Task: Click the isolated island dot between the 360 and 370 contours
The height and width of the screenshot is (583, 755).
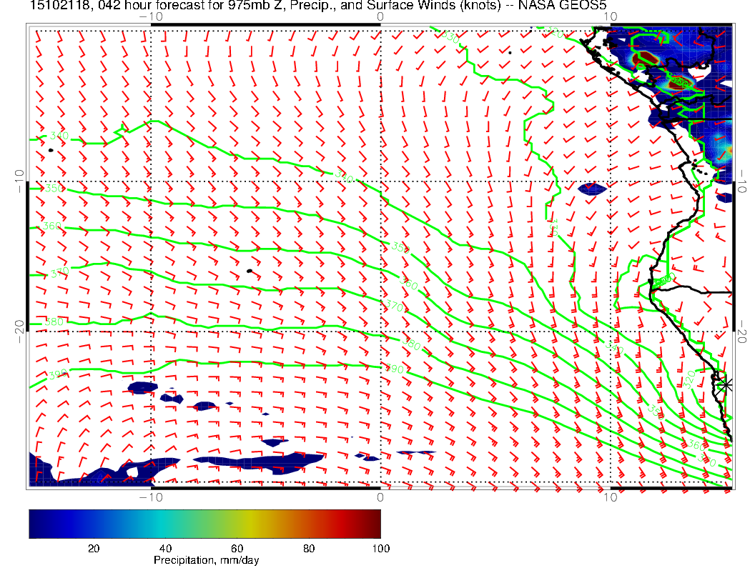Action: (x=249, y=271)
